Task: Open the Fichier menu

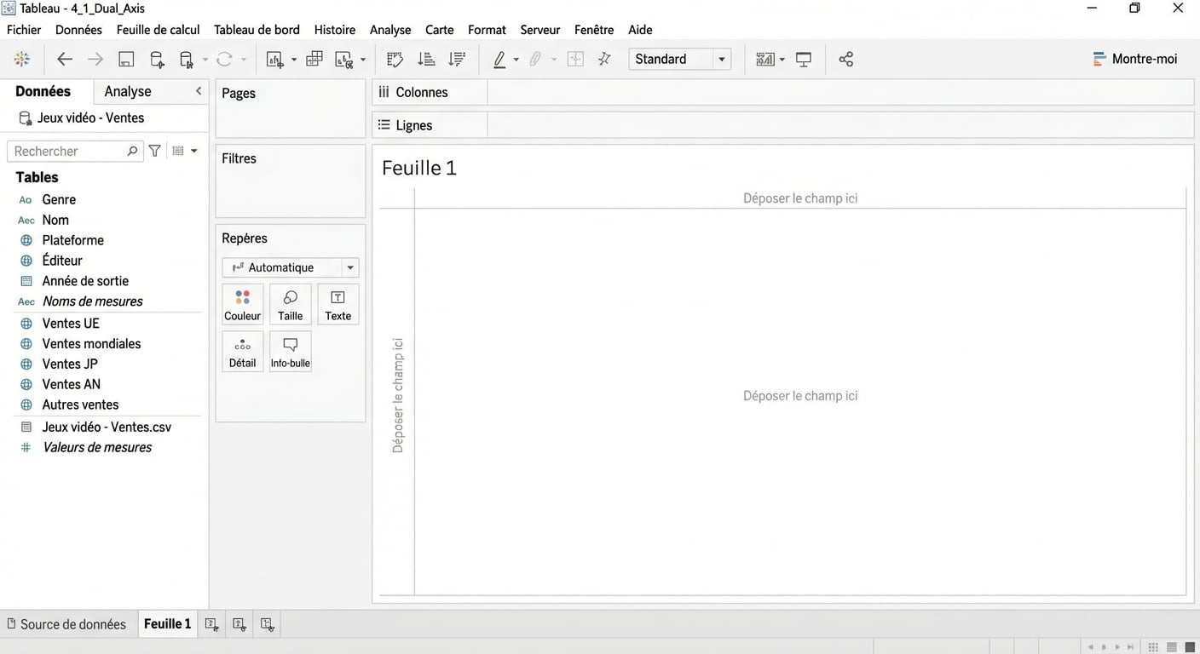Action: (24, 30)
